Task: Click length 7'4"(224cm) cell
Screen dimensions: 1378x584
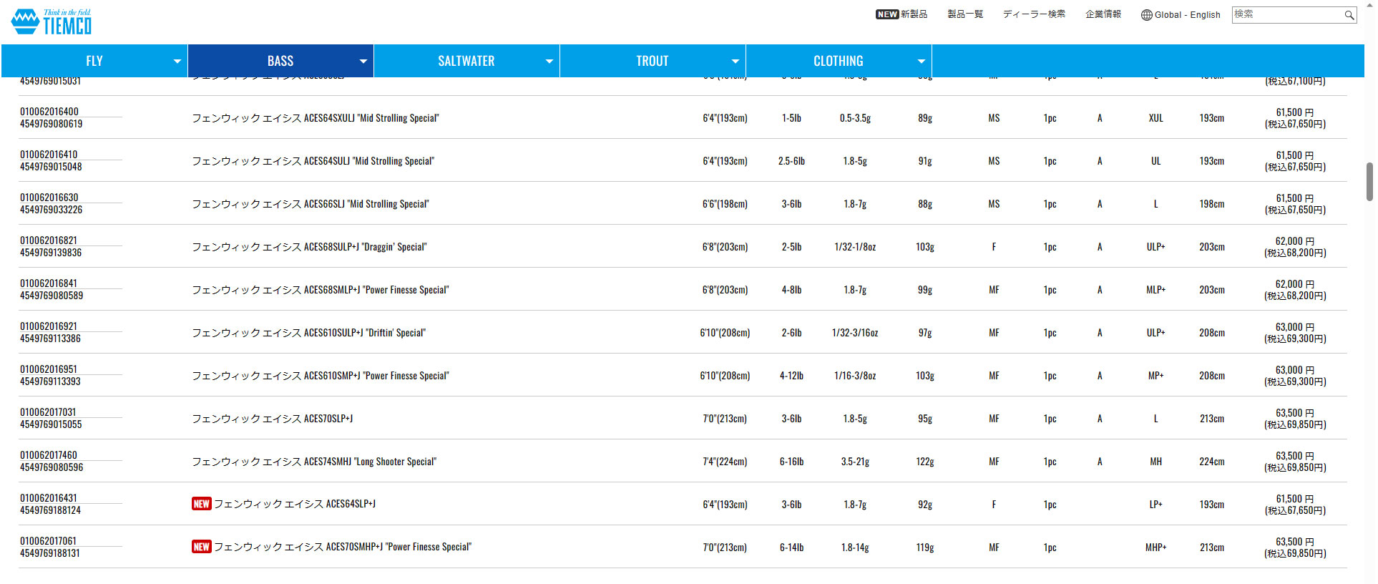Action: pyautogui.click(x=725, y=462)
